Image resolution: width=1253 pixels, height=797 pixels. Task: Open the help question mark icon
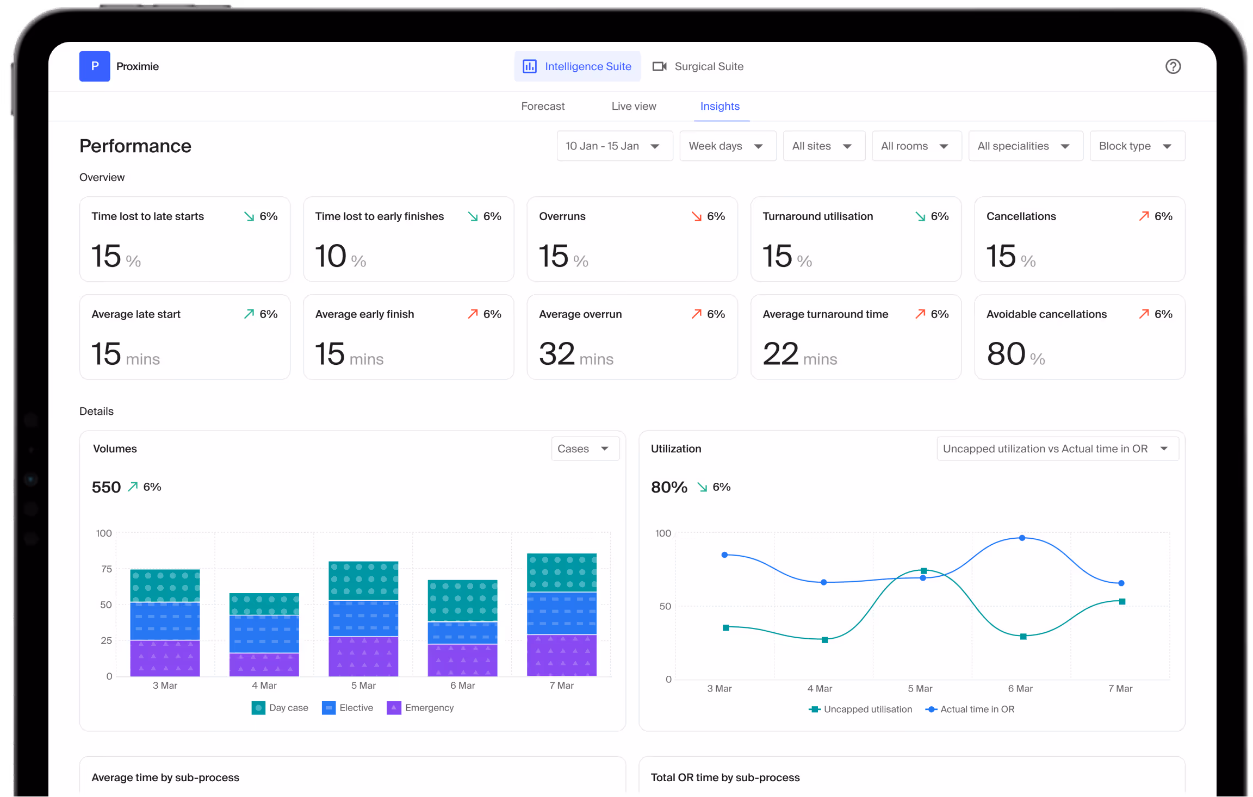click(1173, 66)
